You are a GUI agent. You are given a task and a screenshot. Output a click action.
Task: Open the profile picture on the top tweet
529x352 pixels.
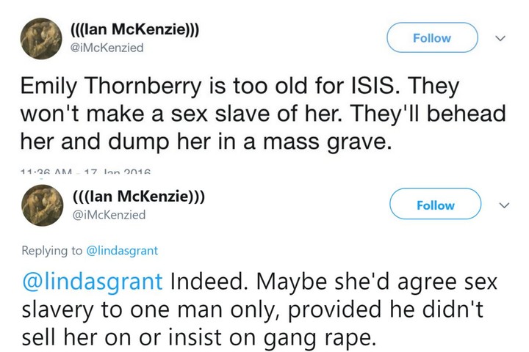[x=41, y=38]
